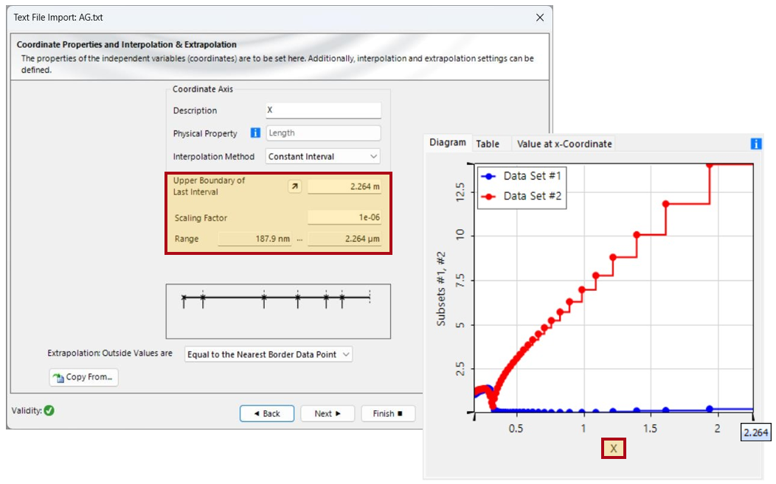Open the Value at x-Coordinate tab

tap(564, 144)
